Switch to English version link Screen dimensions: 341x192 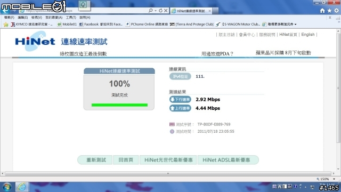pyautogui.click(x=308, y=35)
